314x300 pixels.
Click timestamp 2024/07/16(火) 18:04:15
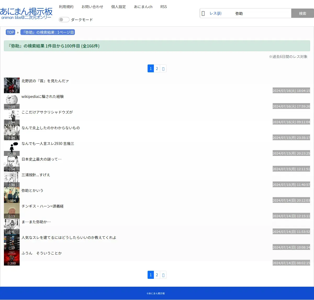pyautogui.click(x=291, y=91)
